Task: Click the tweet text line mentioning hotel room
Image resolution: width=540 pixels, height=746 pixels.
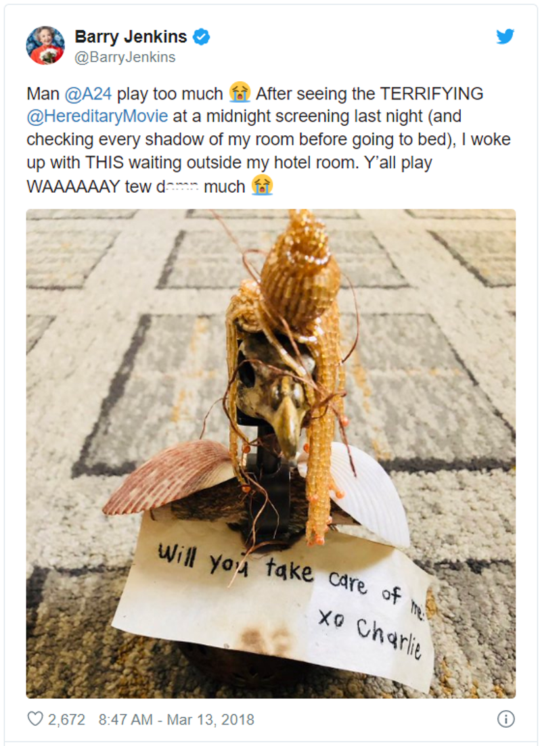Action: (229, 163)
